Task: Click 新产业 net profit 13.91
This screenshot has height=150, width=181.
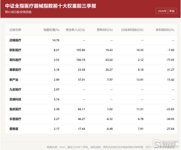Action: [140, 80]
